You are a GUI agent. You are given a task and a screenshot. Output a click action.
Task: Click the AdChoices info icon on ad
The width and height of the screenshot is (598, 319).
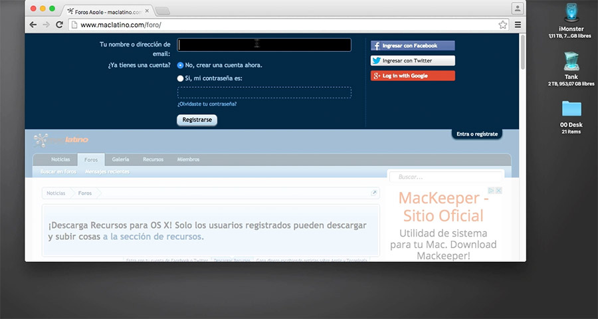492,191
